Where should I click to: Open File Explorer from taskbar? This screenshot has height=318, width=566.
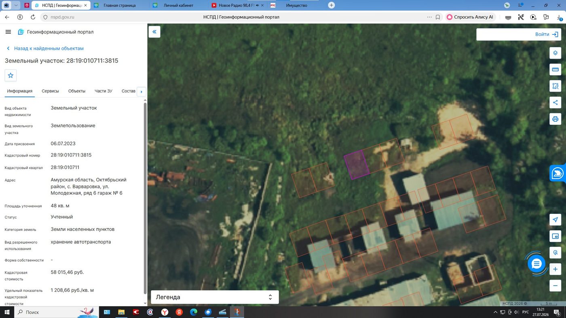click(x=121, y=312)
